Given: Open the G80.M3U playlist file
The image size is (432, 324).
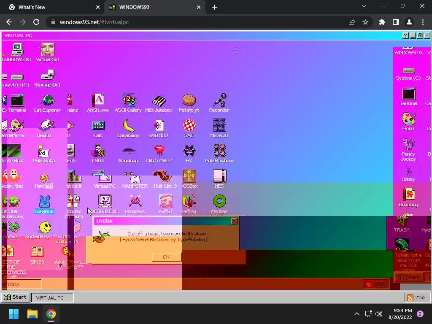Looking at the screenshot, I should pos(159,129).
